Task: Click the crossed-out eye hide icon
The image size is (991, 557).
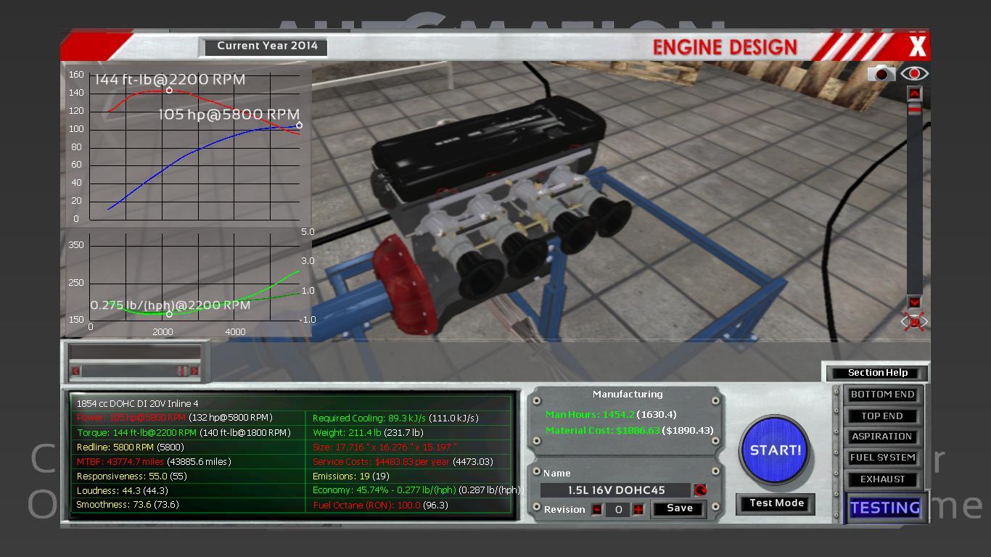Action: [914, 321]
